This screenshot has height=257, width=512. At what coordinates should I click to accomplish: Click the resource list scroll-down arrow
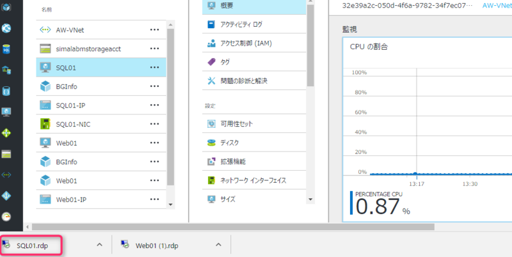click(170, 205)
